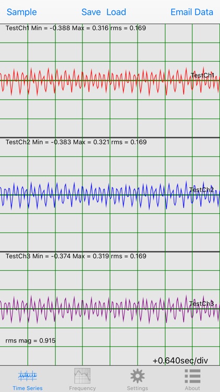The image size is (220, 392).
Task: Tap the rms mag value readout
Action: click(x=30, y=340)
